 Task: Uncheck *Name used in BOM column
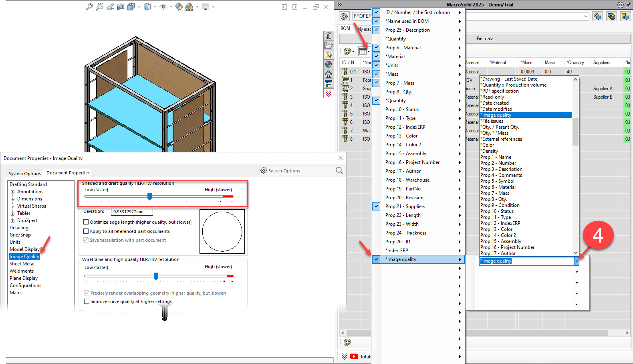point(376,21)
